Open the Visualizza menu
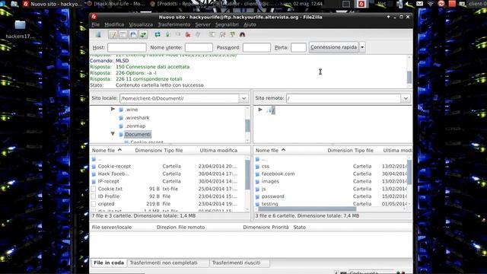The image size is (487, 274). (x=141, y=24)
